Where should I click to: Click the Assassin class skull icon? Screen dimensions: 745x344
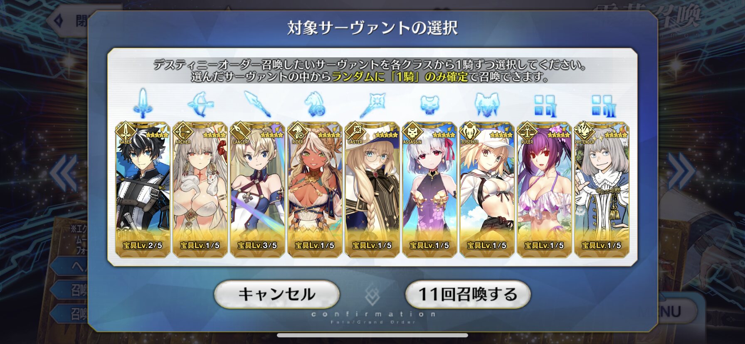[429, 105]
